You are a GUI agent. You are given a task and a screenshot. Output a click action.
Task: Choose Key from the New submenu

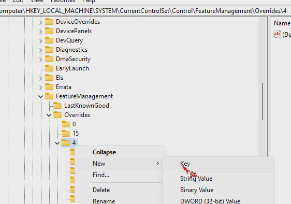(185, 164)
